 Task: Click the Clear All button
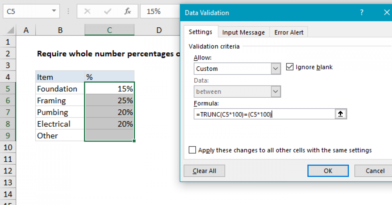click(x=204, y=171)
